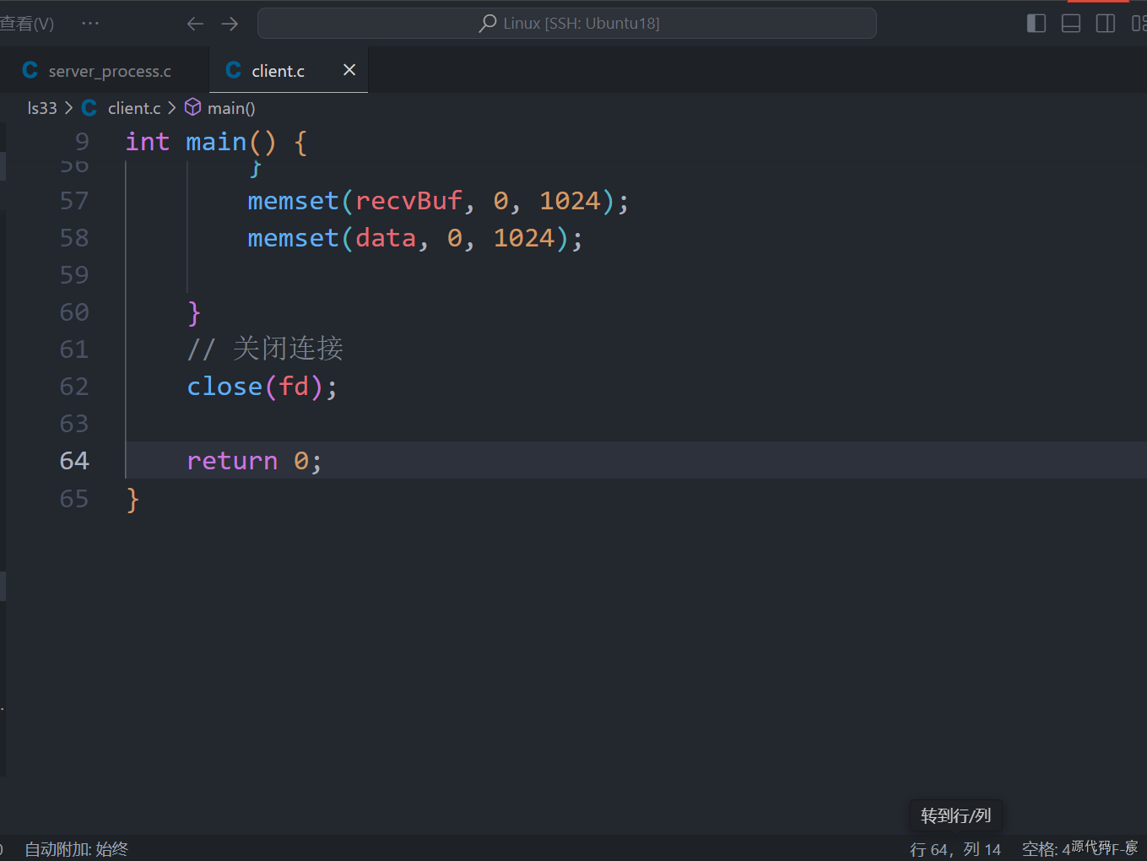Place cursor on closing brace line 60
Image resolution: width=1147 pixels, height=861 pixels.
pos(194,313)
